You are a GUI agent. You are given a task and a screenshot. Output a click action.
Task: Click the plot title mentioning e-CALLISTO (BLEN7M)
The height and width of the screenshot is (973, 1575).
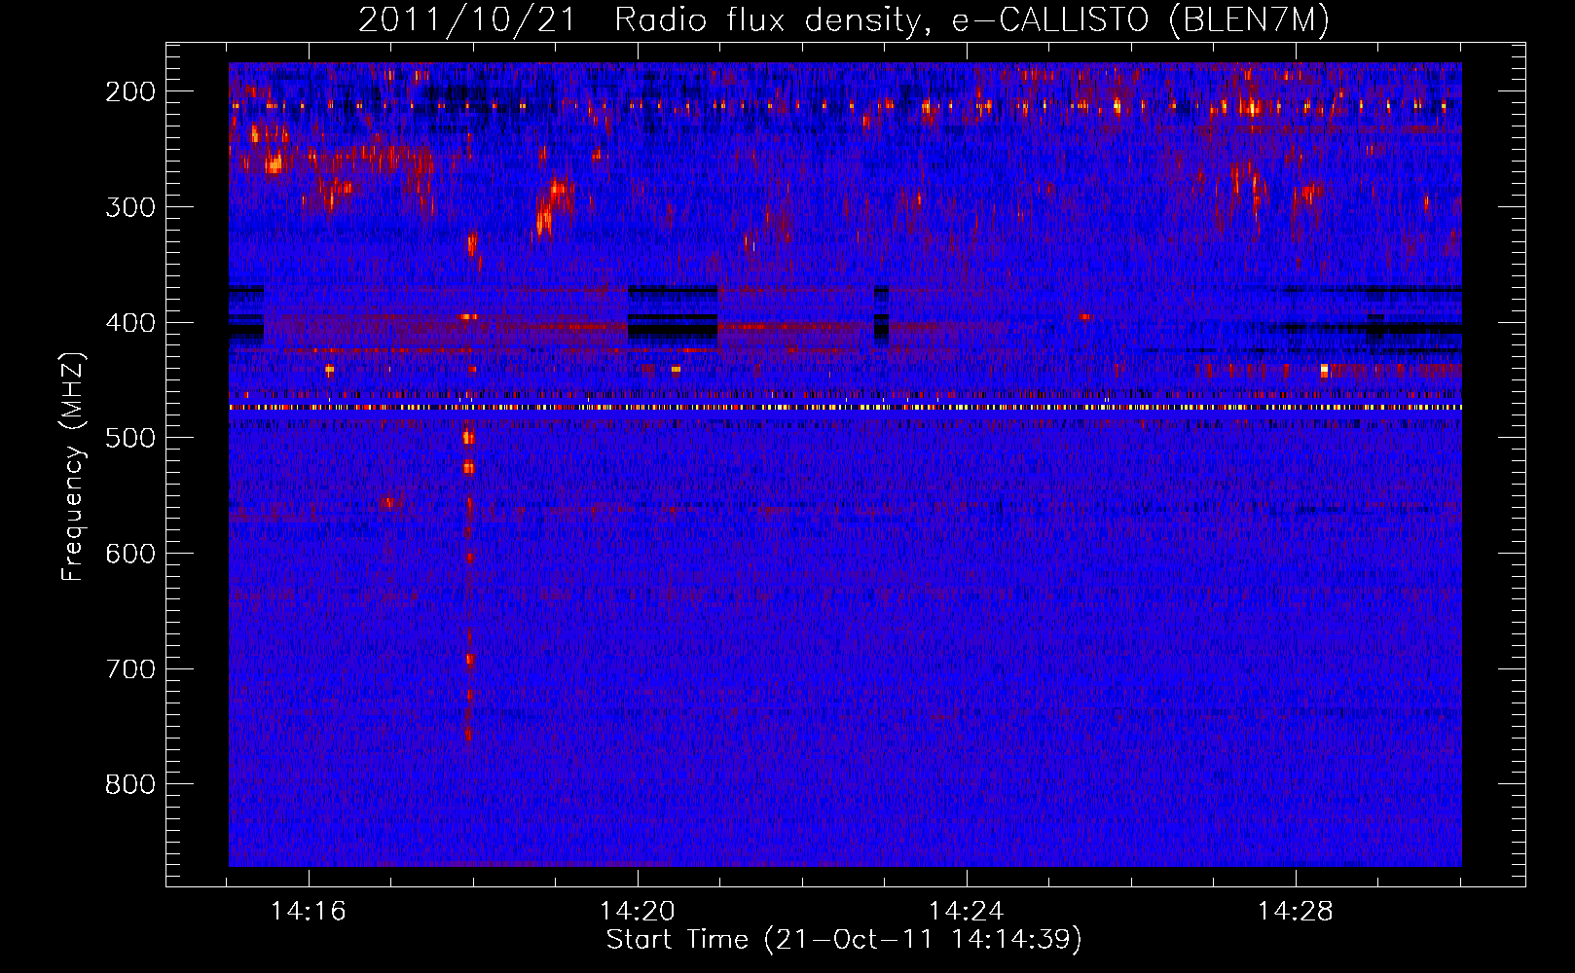844,19
